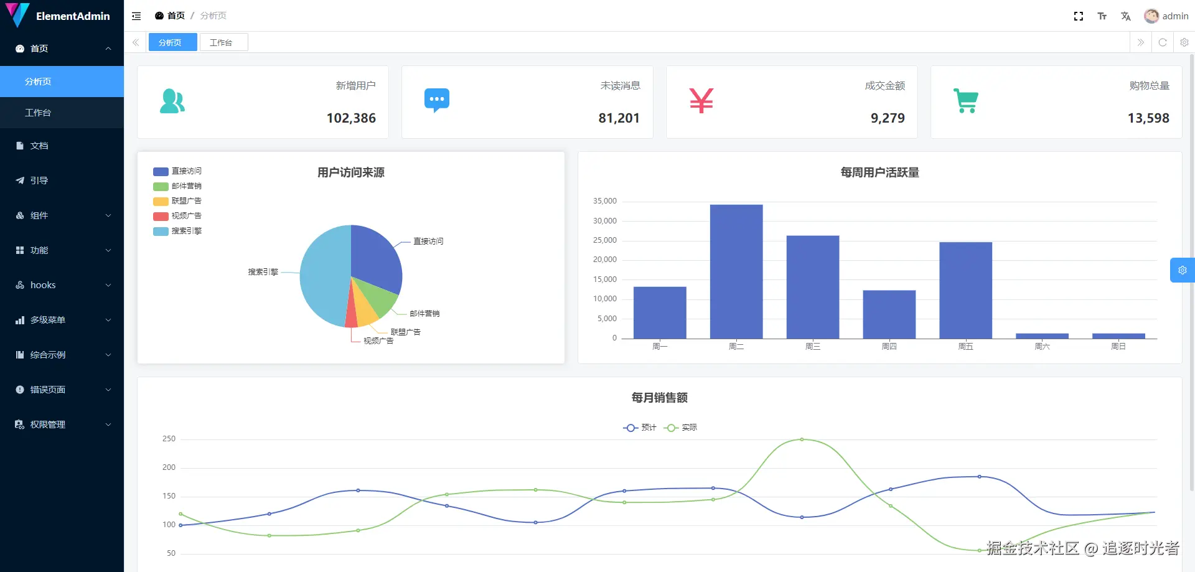This screenshot has height=572, width=1195.
Task: Select 工作台 in the sidebar
Action: [62, 113]
